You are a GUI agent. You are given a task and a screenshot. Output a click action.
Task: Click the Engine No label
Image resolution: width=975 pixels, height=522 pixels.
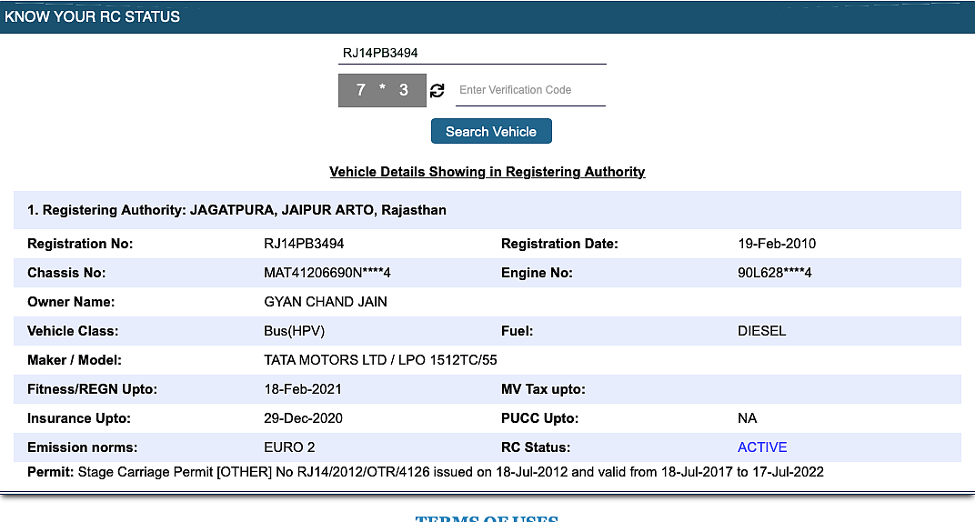[x=537, y=273]
